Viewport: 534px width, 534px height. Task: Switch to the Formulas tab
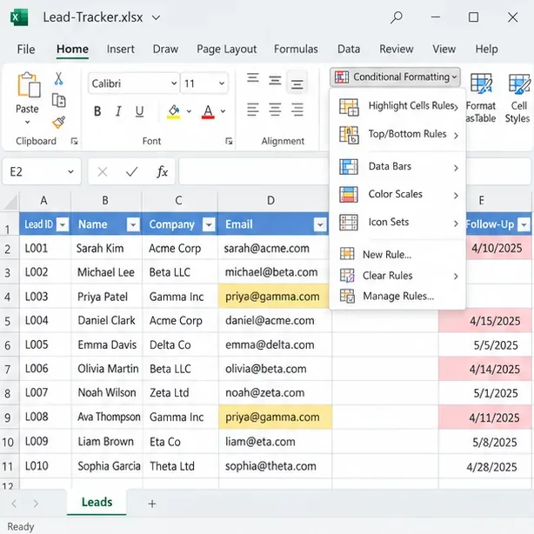pos(296,49)
